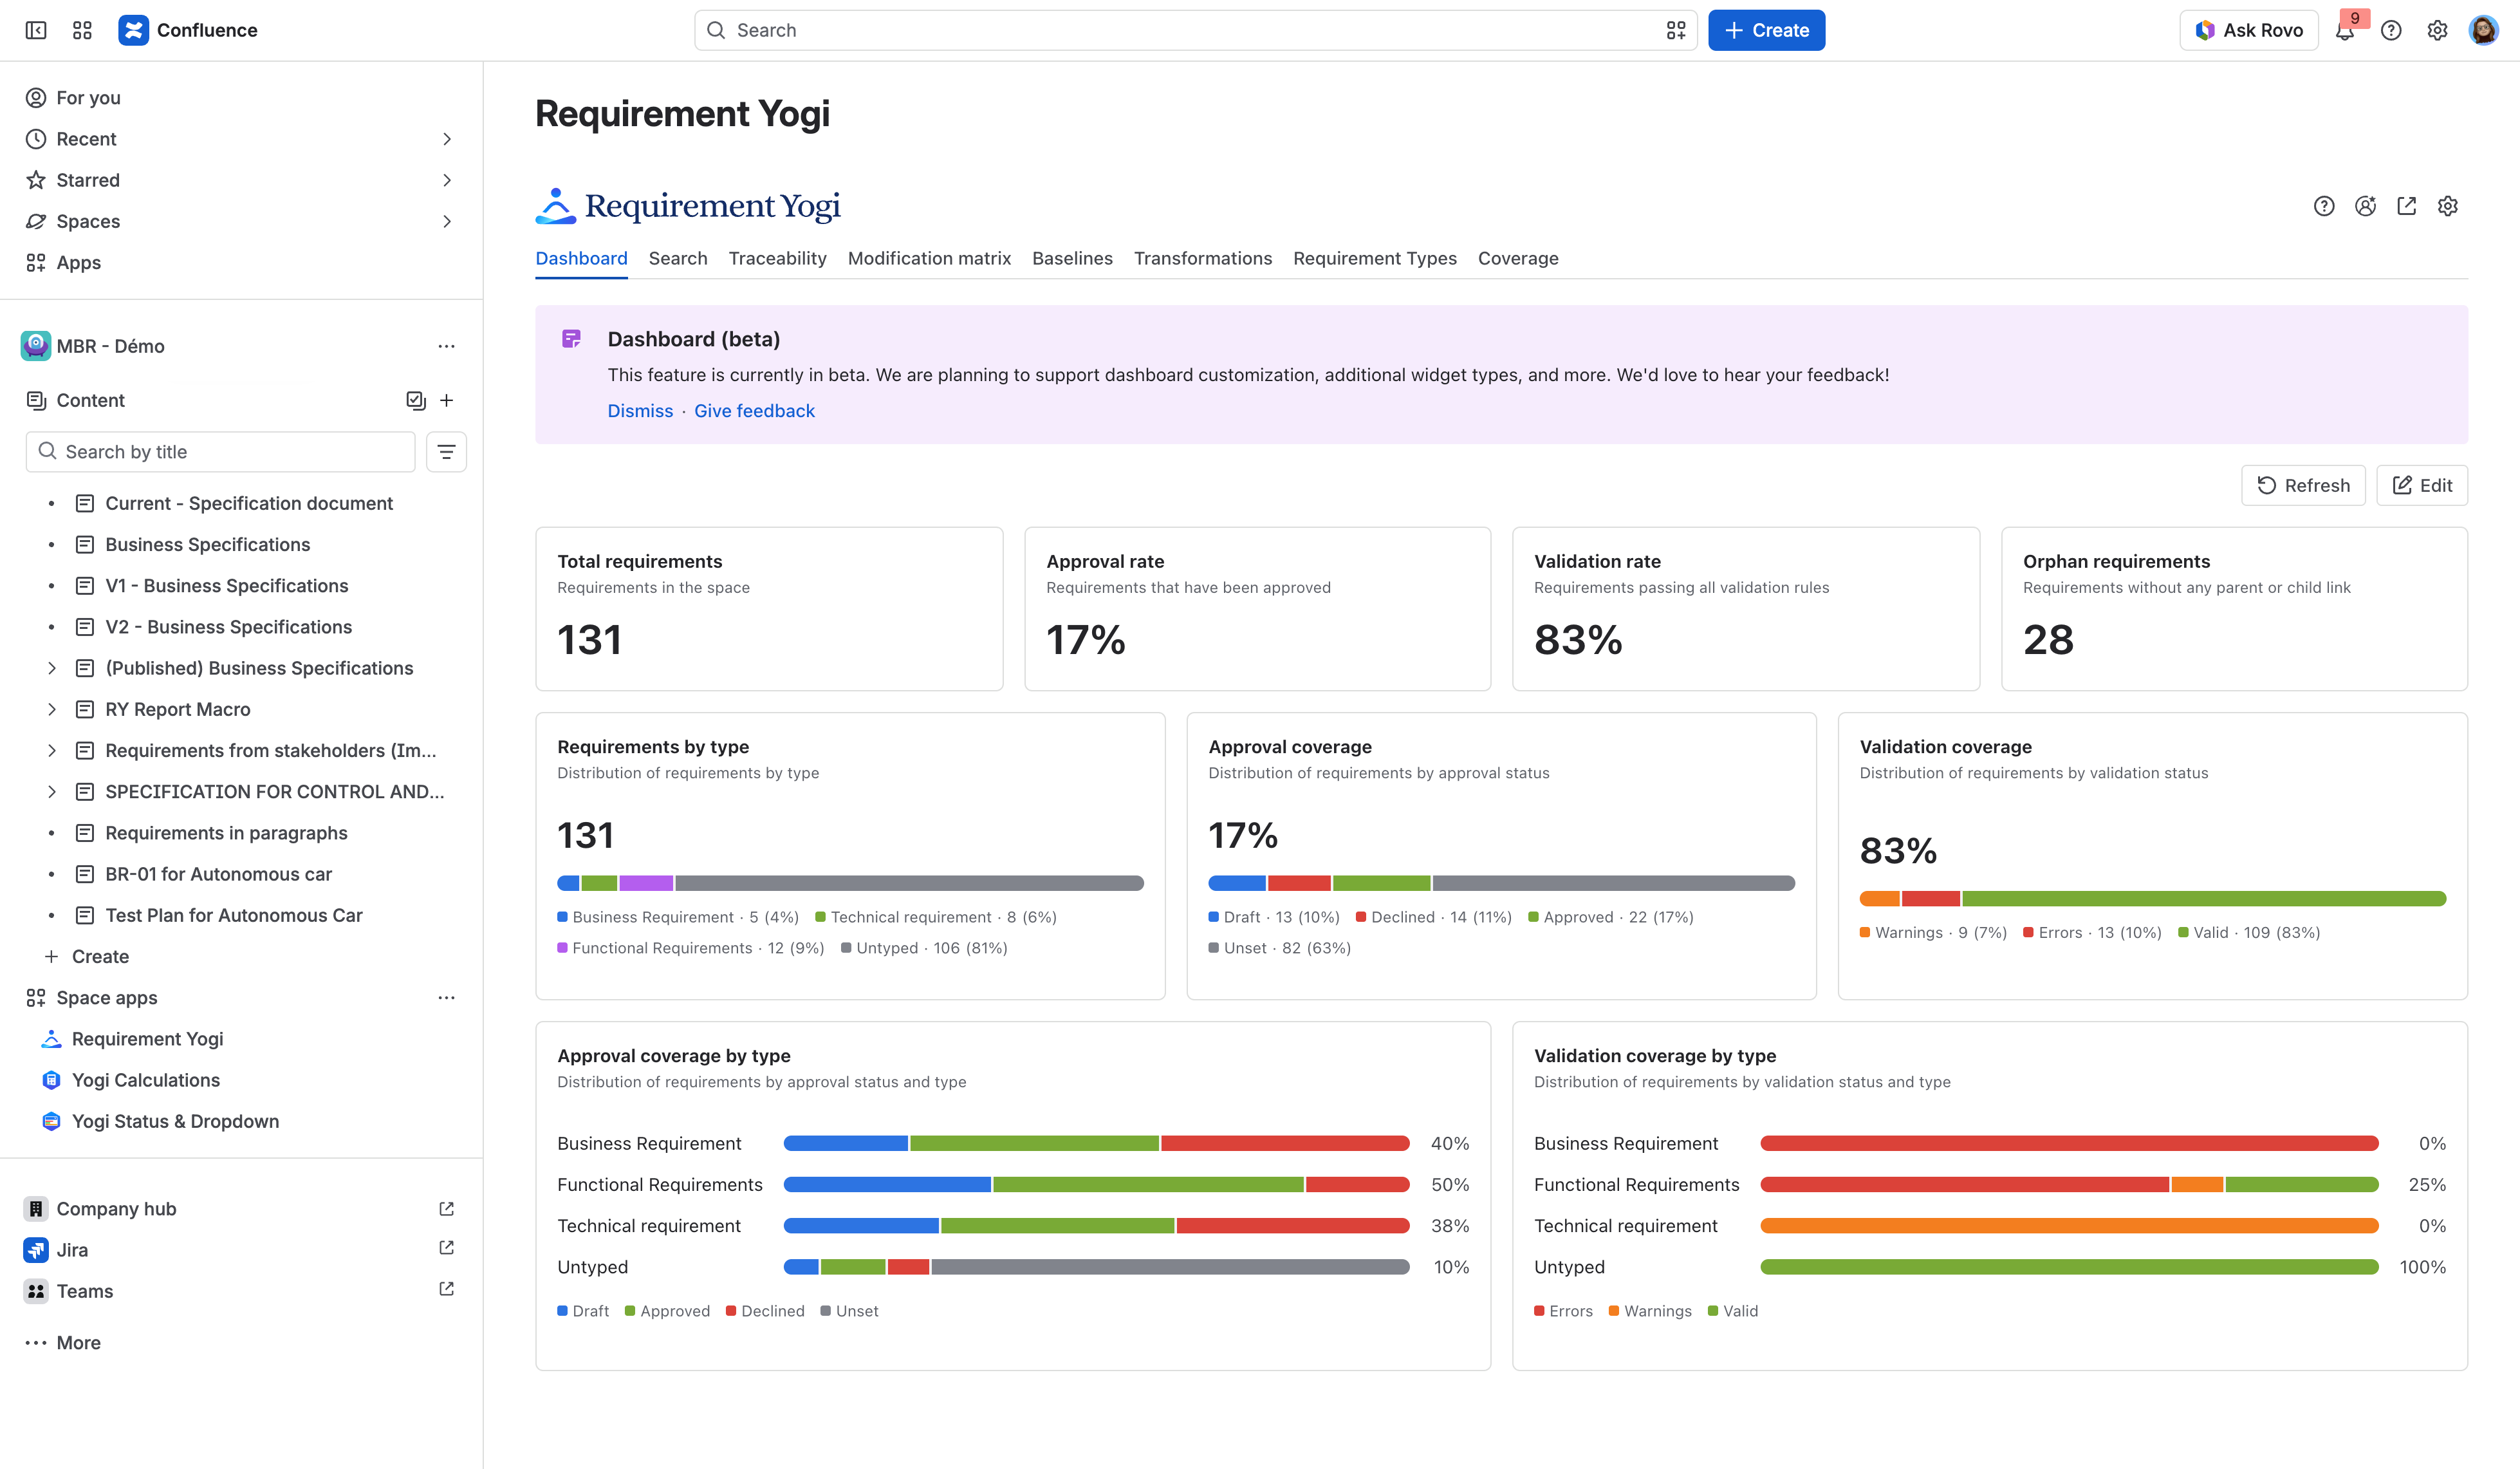Open the Transformations tab
Image resolution: width=2520 pixels, height=1469 pixels.
[x=1203, y=258]
